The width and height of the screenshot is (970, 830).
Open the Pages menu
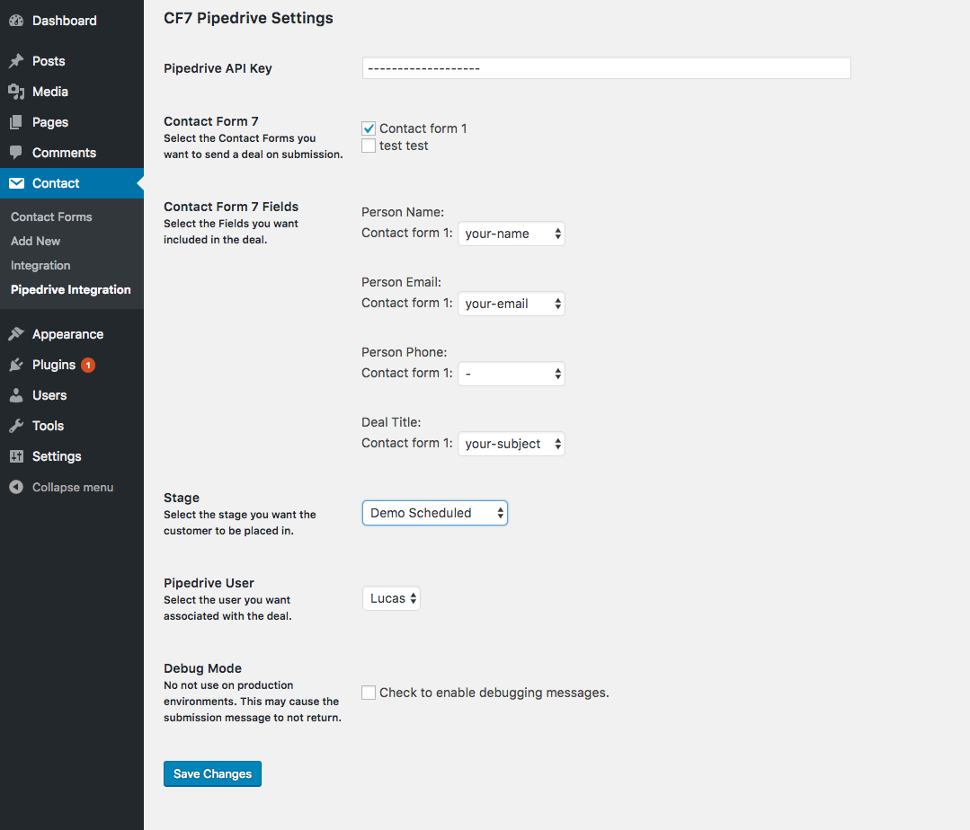coord(72,122)
